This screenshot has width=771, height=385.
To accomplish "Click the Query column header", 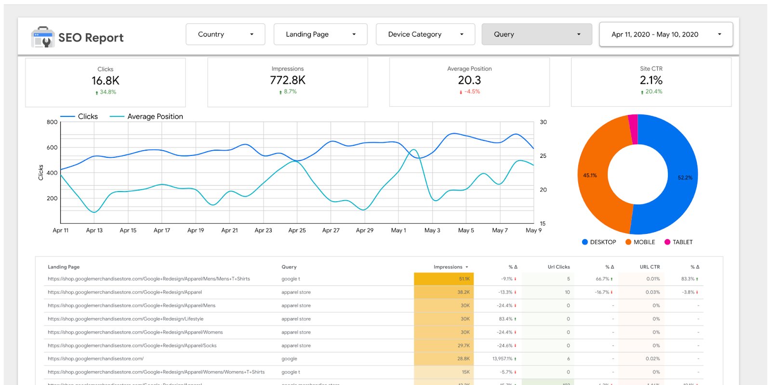I will (x=289, y=267).
